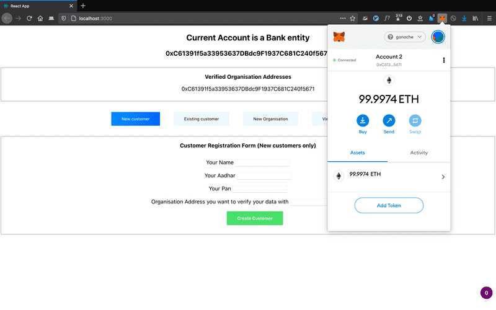Switch to the Activity tab in MetaMask

[419, 153]
